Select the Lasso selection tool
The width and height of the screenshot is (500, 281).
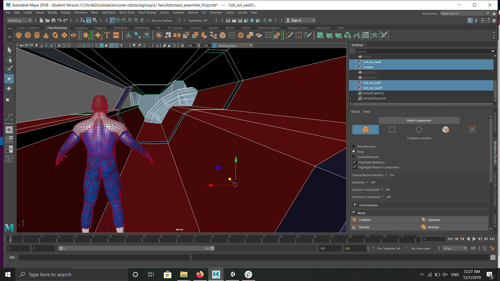click(x=9, y=60)
